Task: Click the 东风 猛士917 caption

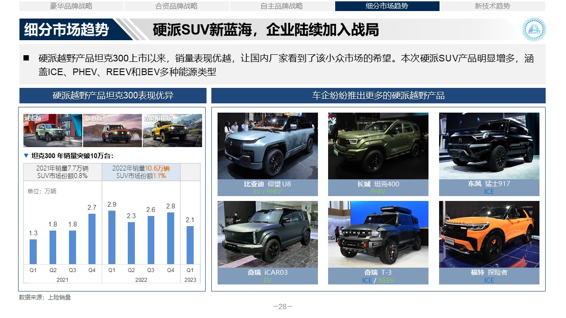Action: (489, 184)
